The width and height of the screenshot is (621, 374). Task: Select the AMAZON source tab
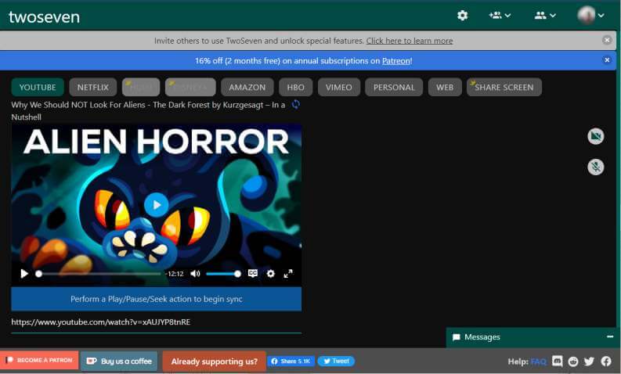pos(247,87)
